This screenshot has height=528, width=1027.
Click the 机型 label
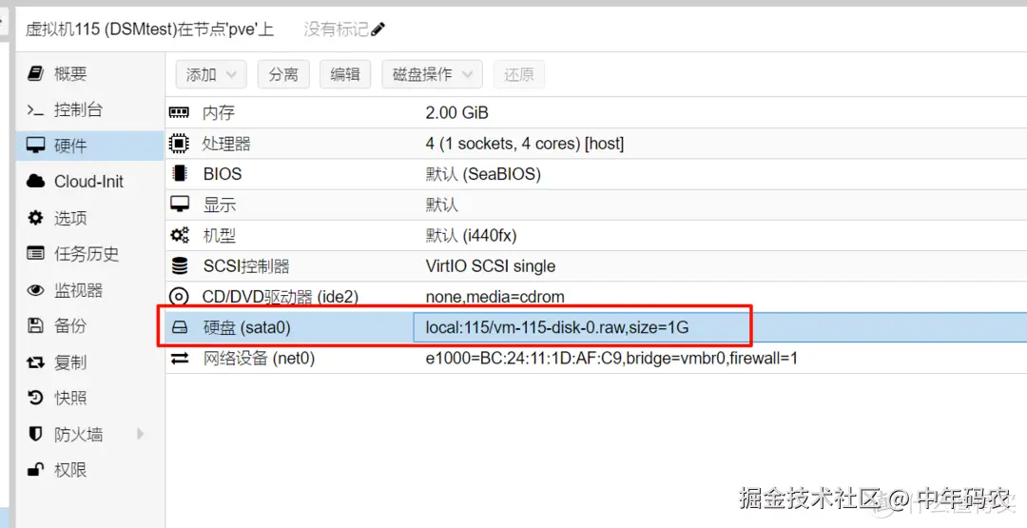tap(220, 235)
